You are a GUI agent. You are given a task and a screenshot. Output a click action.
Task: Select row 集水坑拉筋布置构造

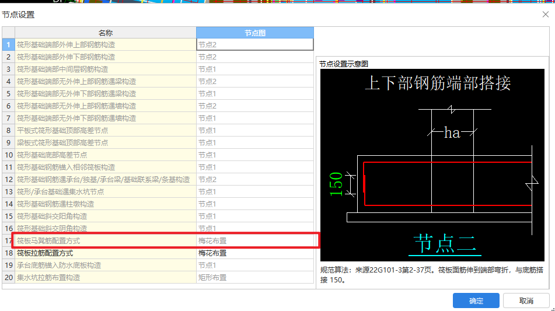(106, 278)
